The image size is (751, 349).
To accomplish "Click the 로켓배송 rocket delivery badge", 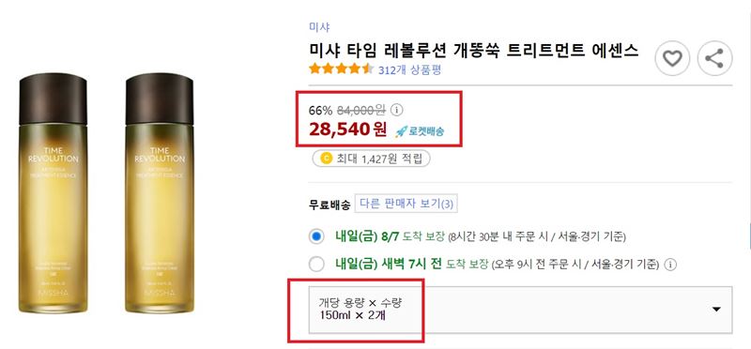I will pos(420,131).
